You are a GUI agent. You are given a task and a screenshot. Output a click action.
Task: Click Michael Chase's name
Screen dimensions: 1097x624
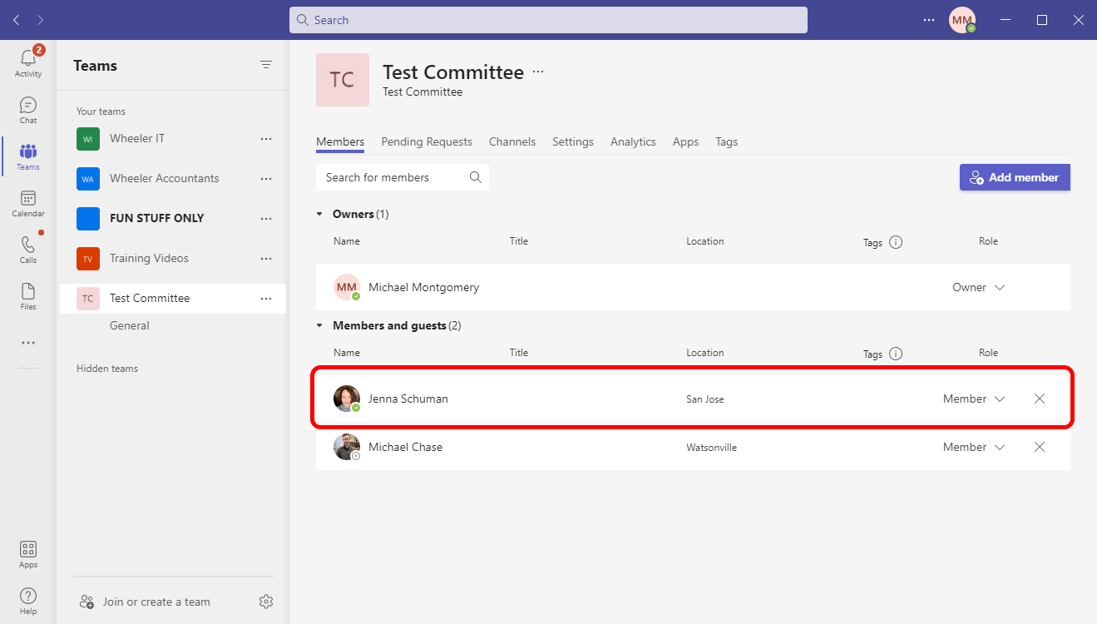[x=406, y=447]
